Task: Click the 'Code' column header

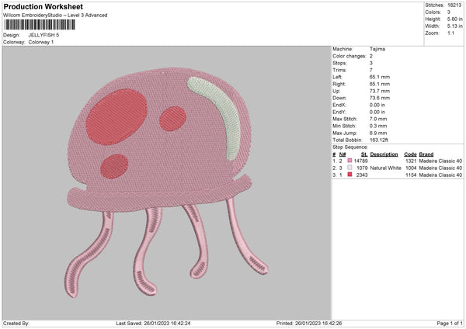Action: coord(410,154)
